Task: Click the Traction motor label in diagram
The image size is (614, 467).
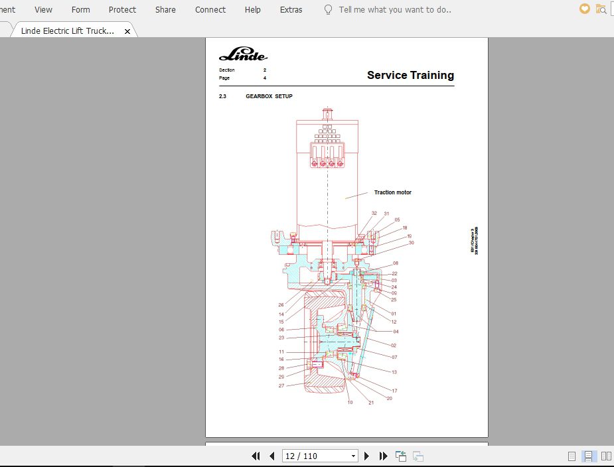Action: pos(392,192)
